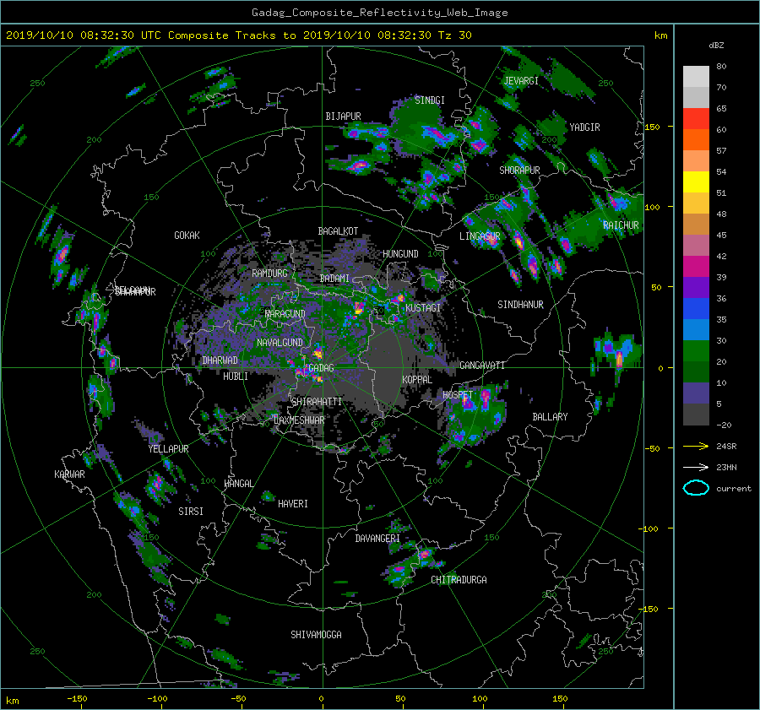This screenshot has height=710, width=760.
Task: Click the GANGAVATI city label
Action: click(482, 366)
